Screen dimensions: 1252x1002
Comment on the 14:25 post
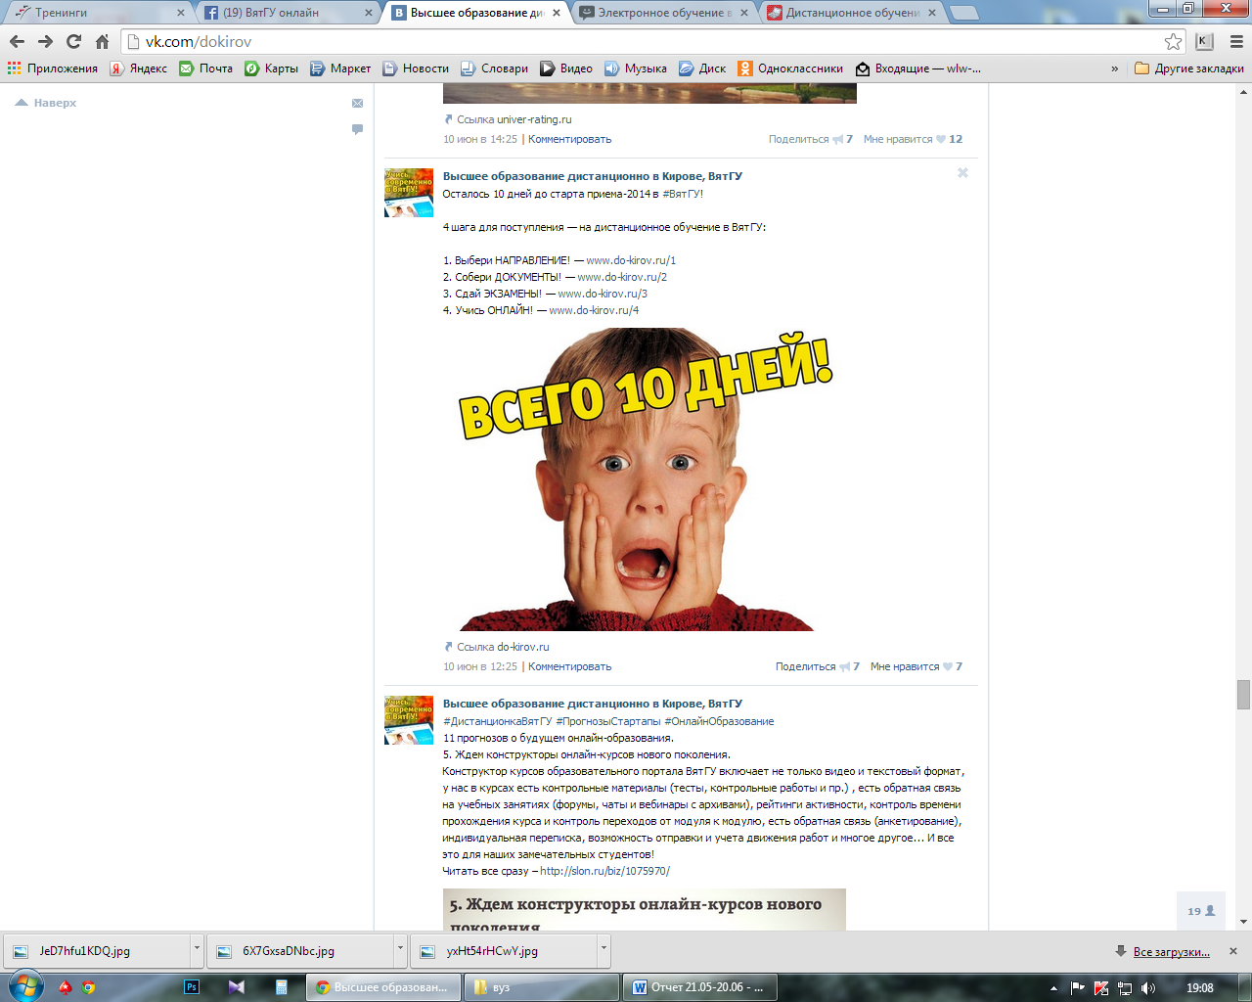[569, 139]
